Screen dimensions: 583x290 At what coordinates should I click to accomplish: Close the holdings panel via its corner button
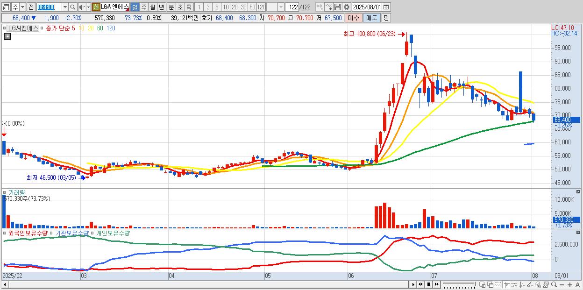(578, 232)
